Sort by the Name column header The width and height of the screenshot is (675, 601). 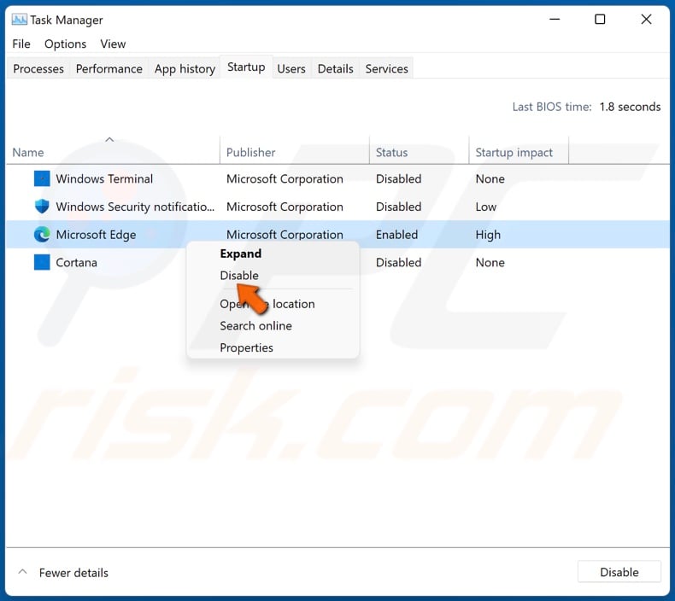click(x=28, y=152)
